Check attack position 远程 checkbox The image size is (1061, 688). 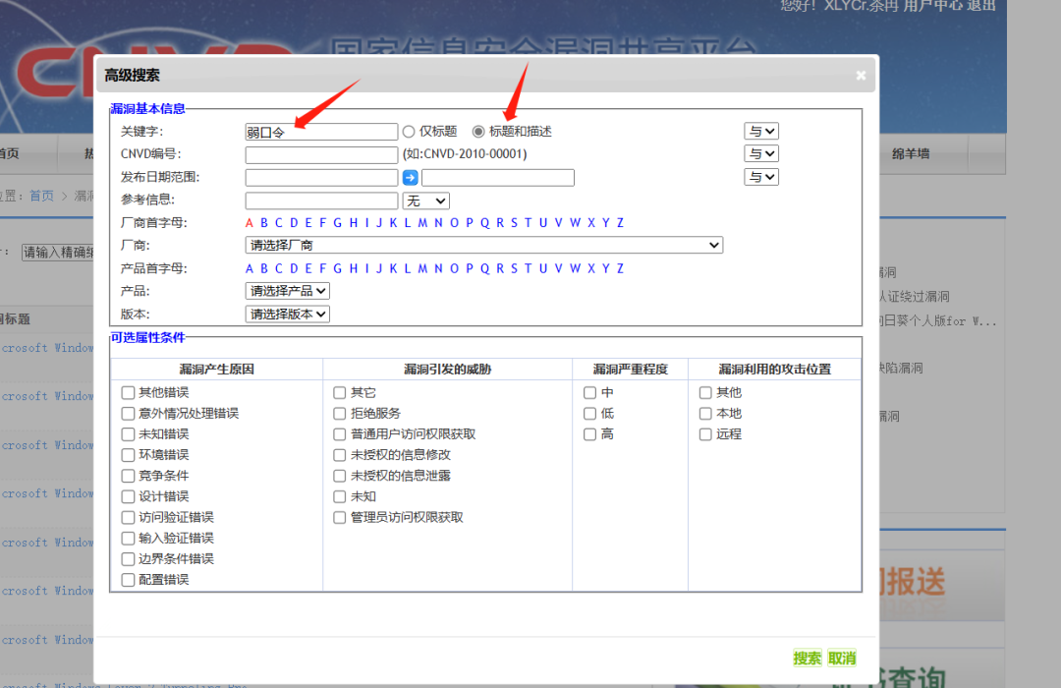tap(705, 434)
